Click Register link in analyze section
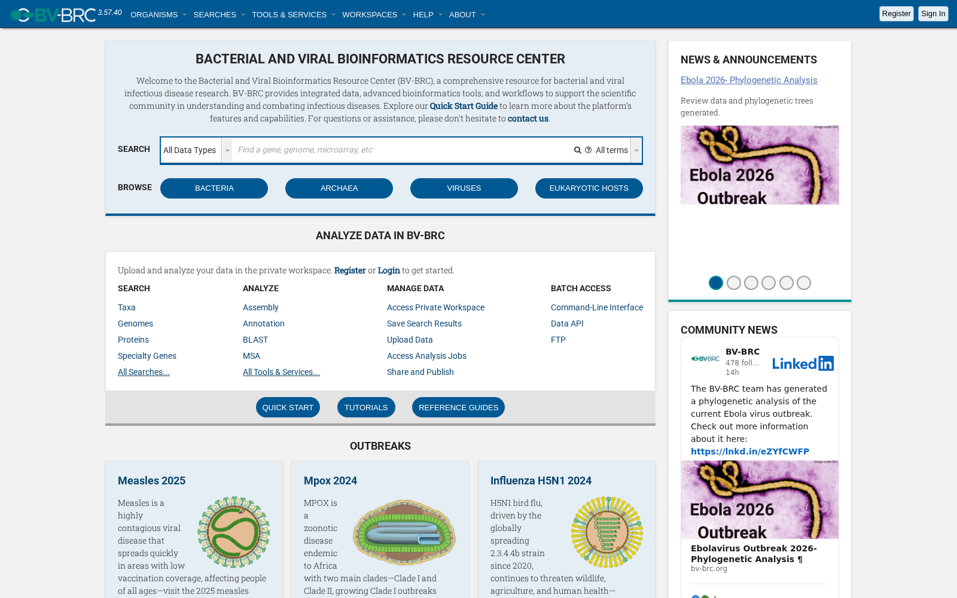The height and width of the screenshot is (598, 957). 350,270
